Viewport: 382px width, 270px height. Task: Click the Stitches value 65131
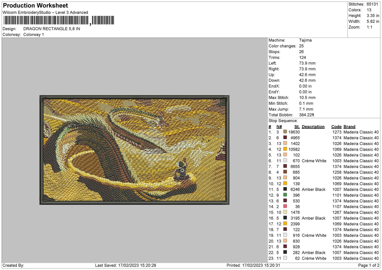point(373,4)
